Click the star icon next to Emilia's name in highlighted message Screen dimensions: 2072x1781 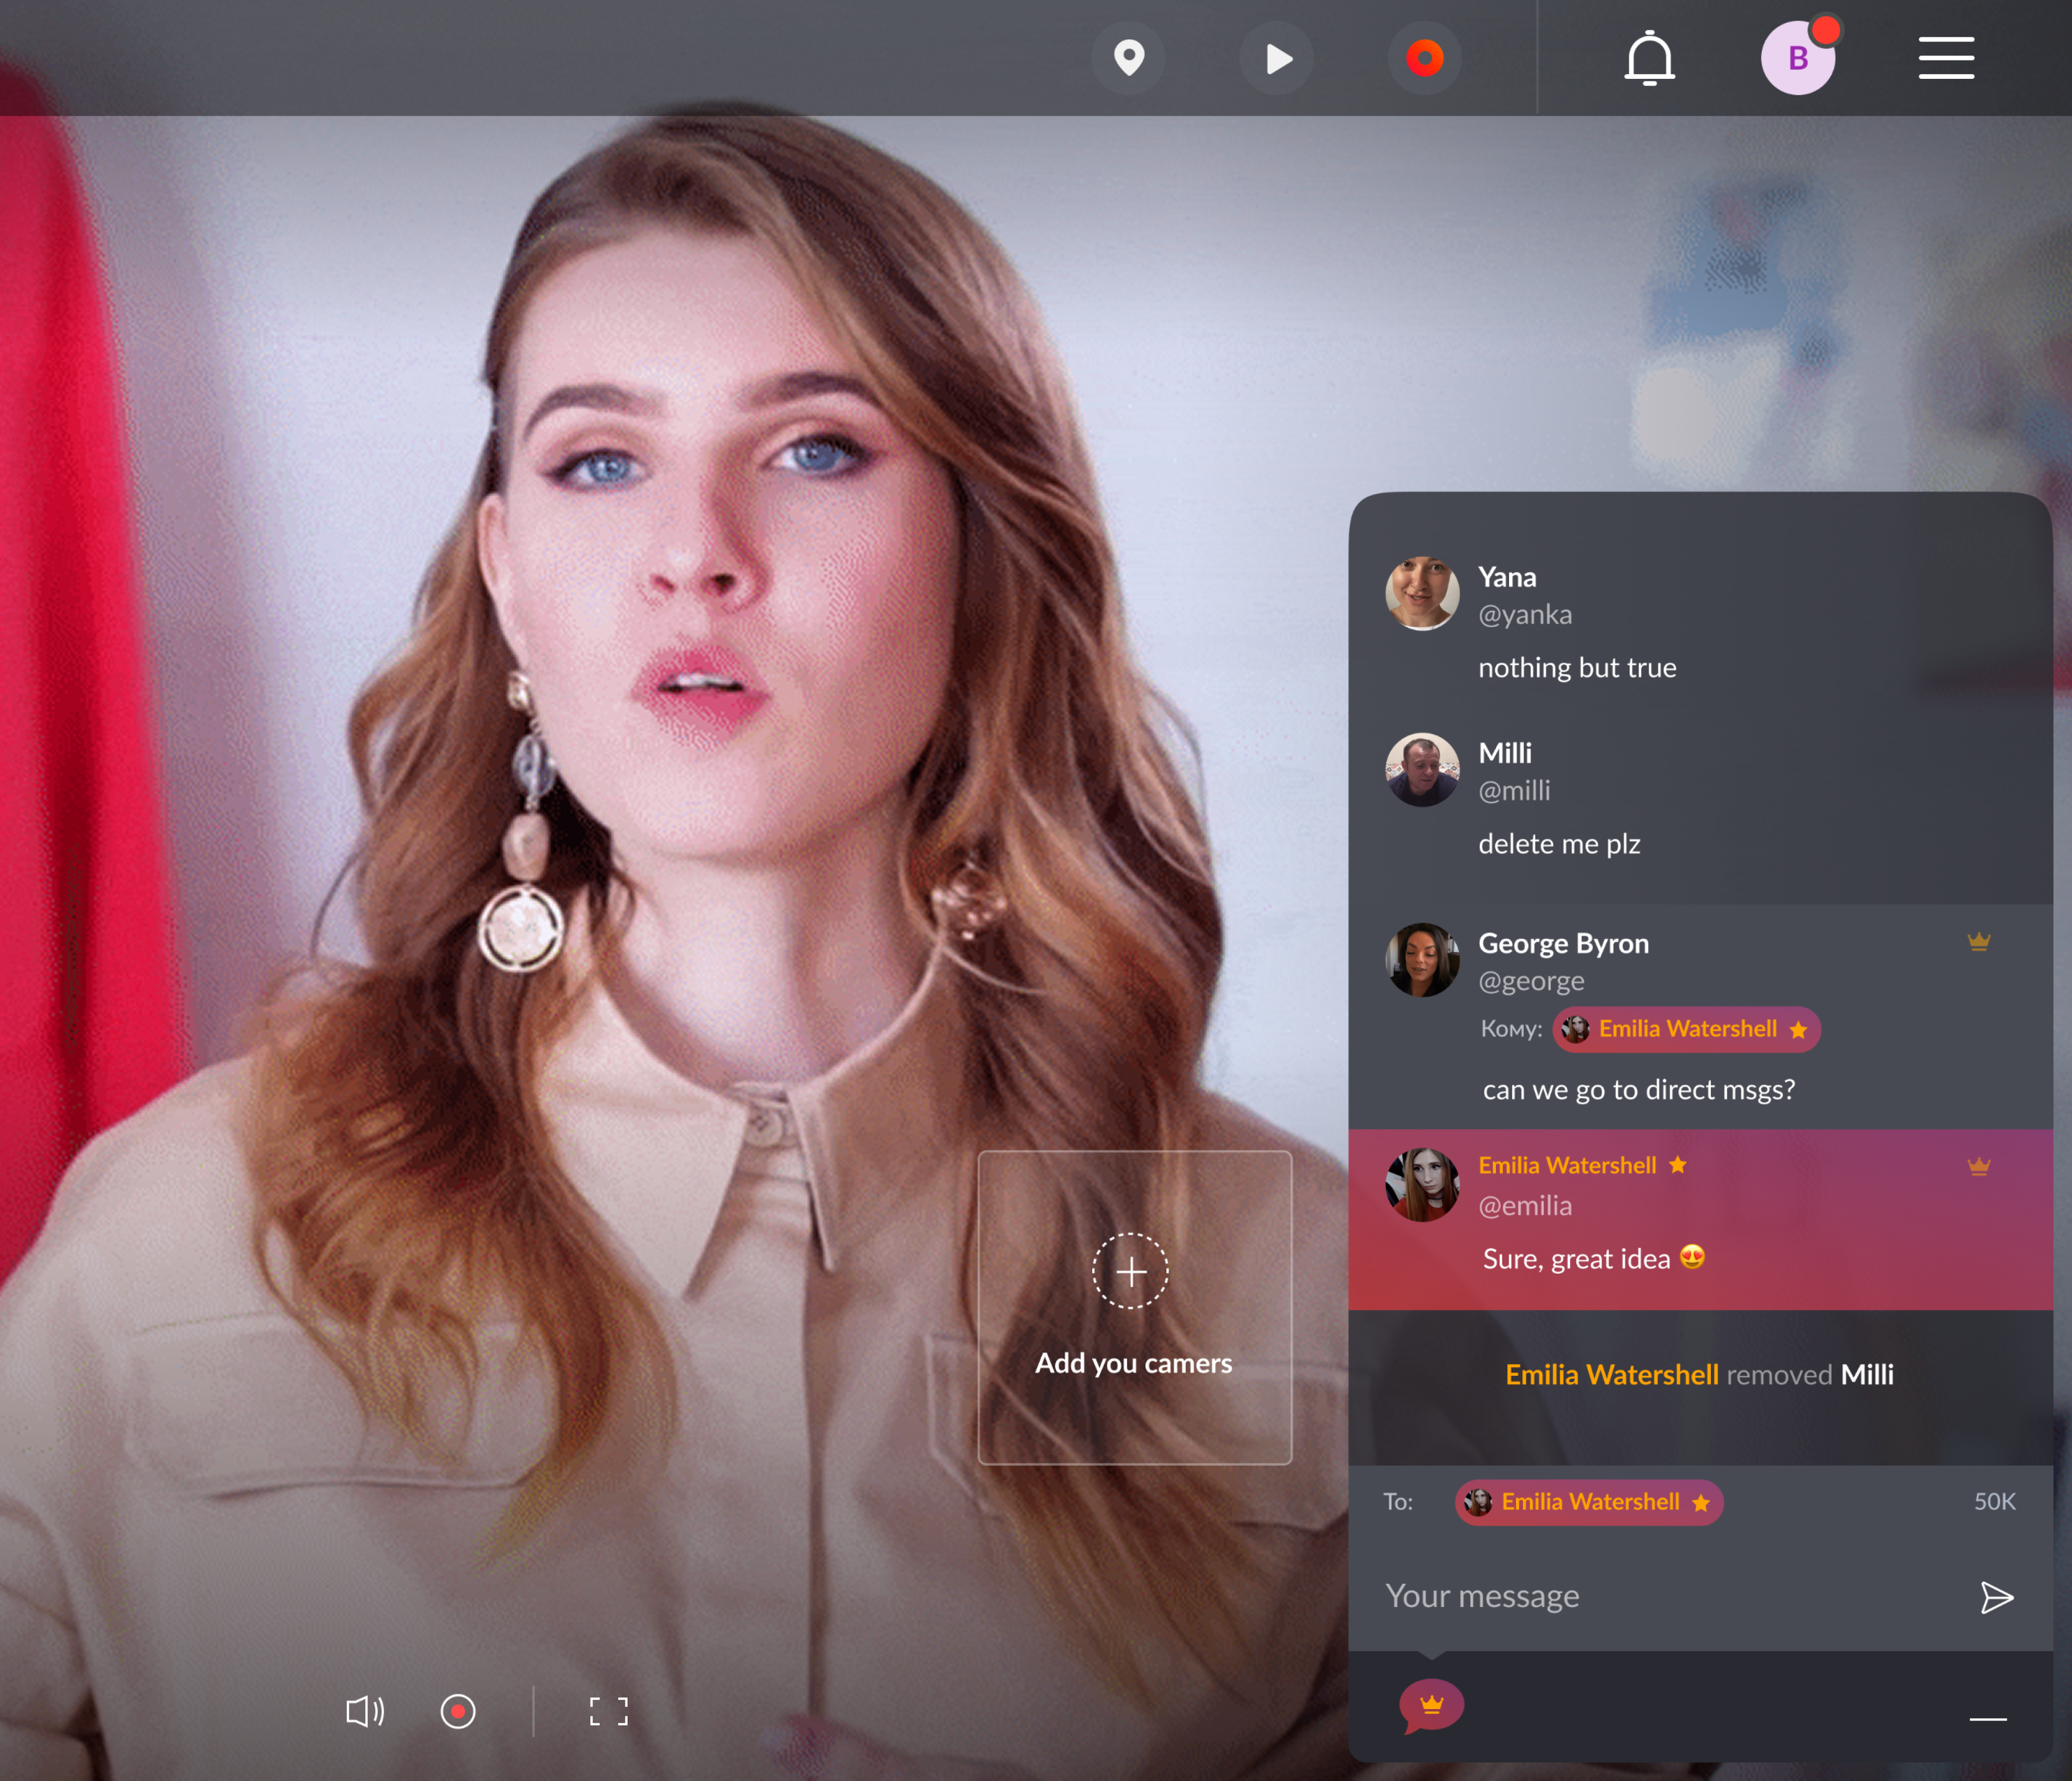(x=1678, y=1164)
